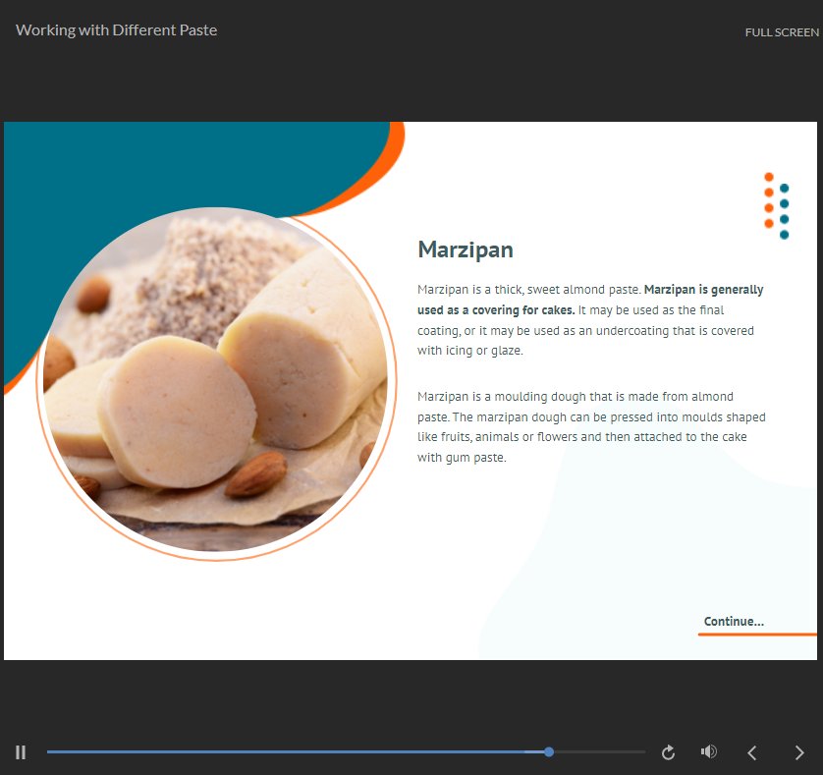
Task: Click the bottommost orange dot
Action: pyautogui.click(x=769, y=224)
